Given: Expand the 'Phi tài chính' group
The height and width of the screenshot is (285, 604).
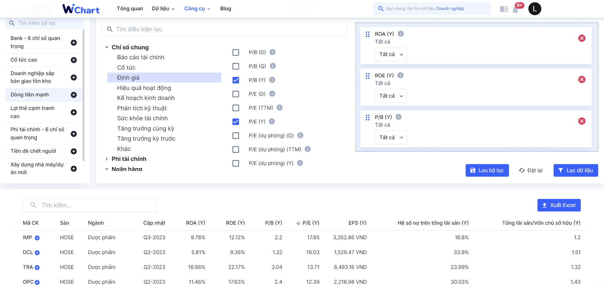Looking at the screenshot, I should (x=107, y=159).
